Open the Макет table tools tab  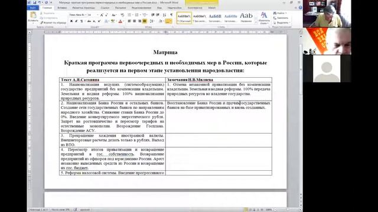[x=212, y=8]
